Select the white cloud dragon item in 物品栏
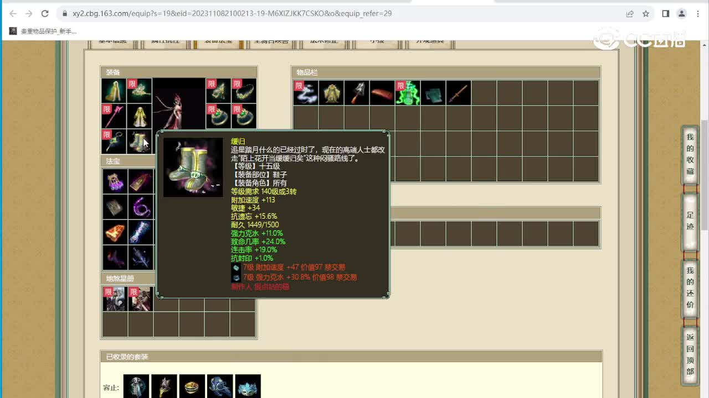Viewport: 709px width, 398px height. (306, 93)
